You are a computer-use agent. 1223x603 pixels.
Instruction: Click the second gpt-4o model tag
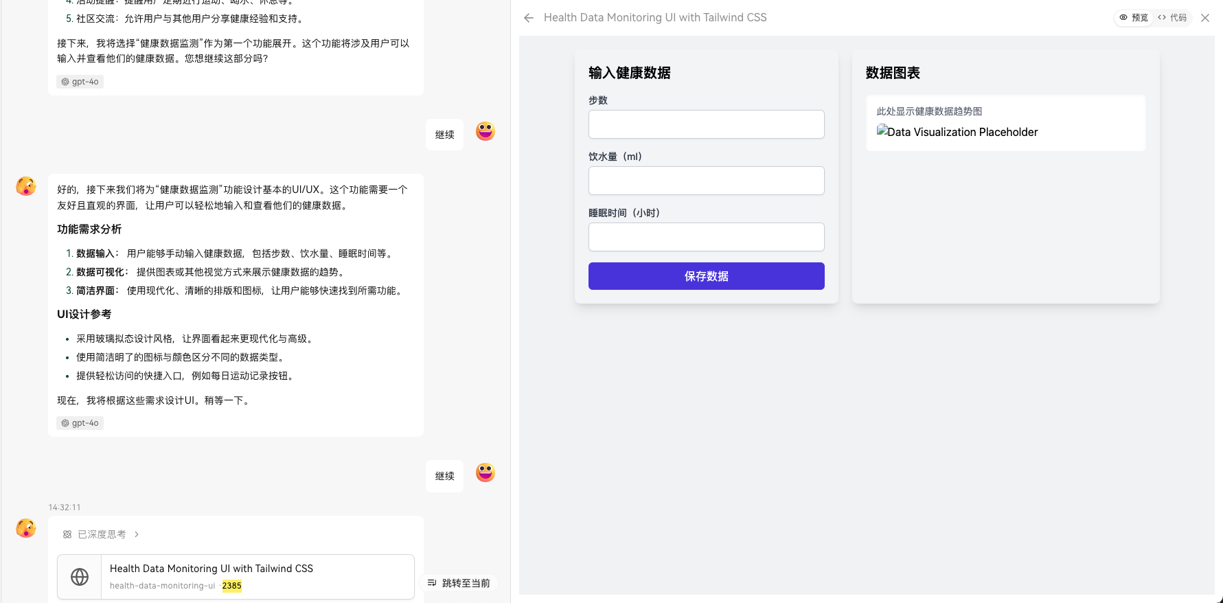pyautogui.click(x=80, y=423)
